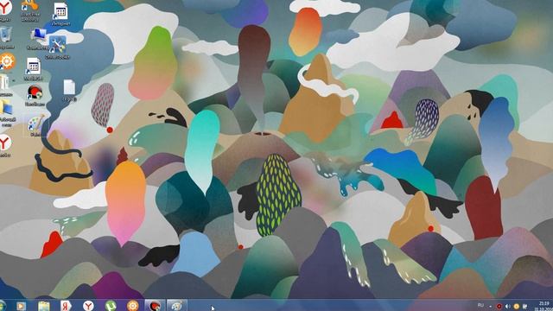Open the Yandex desktop icon above the Recycle Bin
The image size is (553, 311).
[x=5, y=10]
